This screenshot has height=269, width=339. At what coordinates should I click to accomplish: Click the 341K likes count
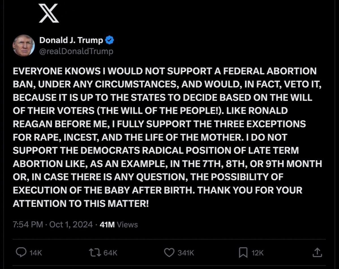[x=186, y=253]
